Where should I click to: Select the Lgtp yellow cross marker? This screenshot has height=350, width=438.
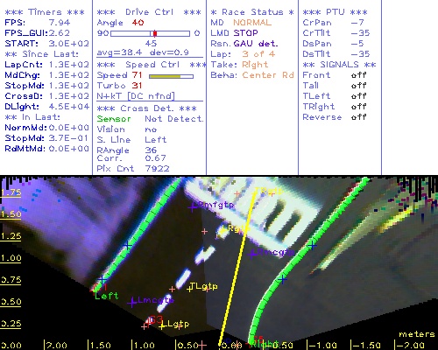pos(161,325)
